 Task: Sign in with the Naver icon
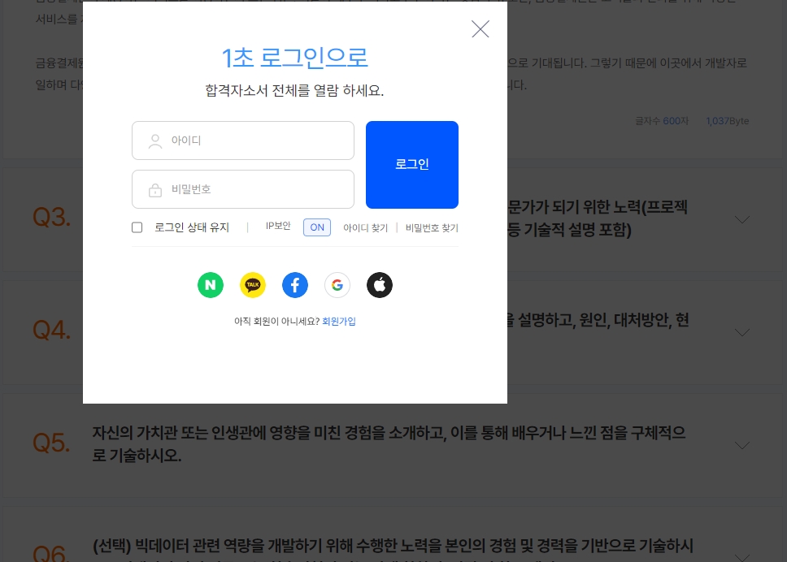pos(211,285)
